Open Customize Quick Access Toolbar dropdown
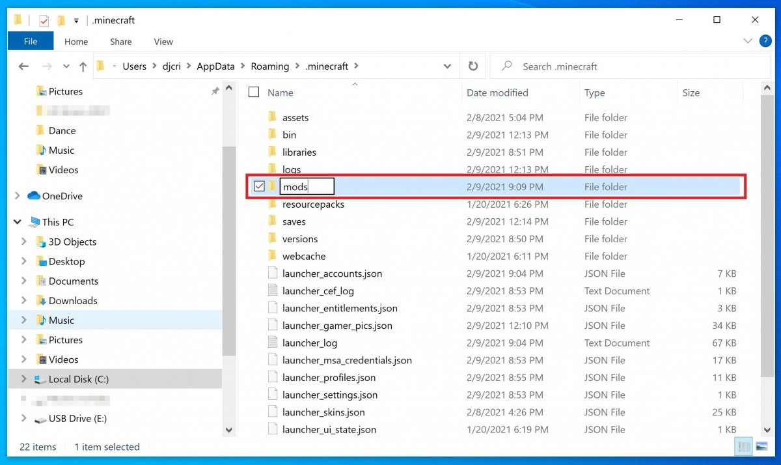Image resolution: width=781 pixels, height=465 pixels. (x=76, y=21)
